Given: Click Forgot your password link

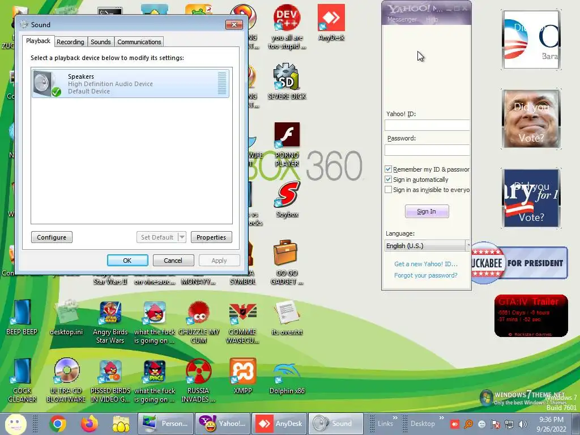Looking at the screenshot, I should [426, 275].
